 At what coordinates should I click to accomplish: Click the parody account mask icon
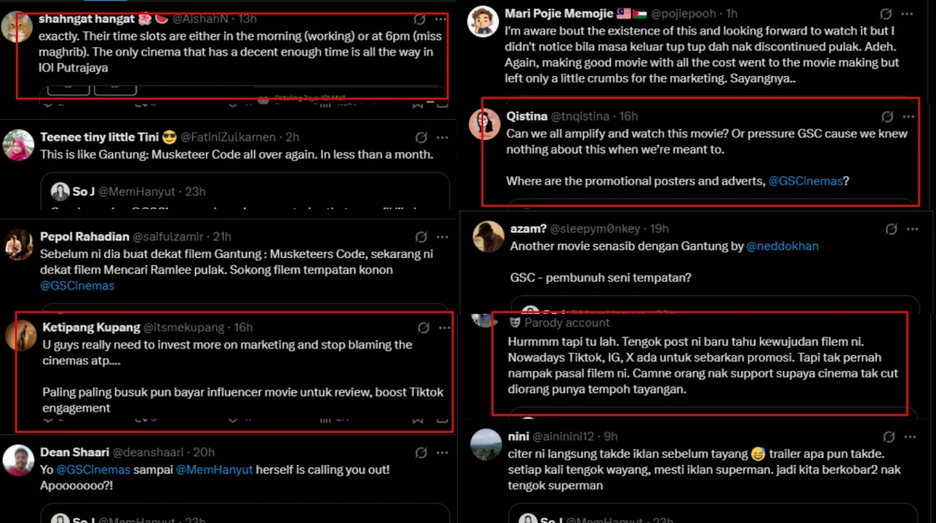[515, 322]
